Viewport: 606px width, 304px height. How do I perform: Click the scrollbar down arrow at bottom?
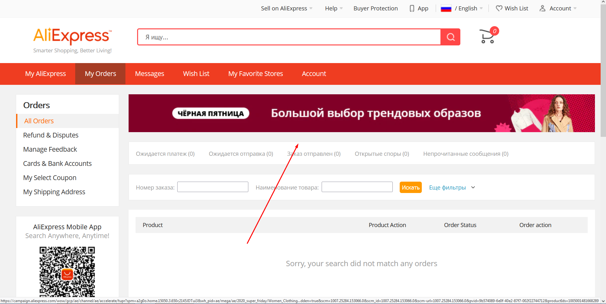(603, 301)
